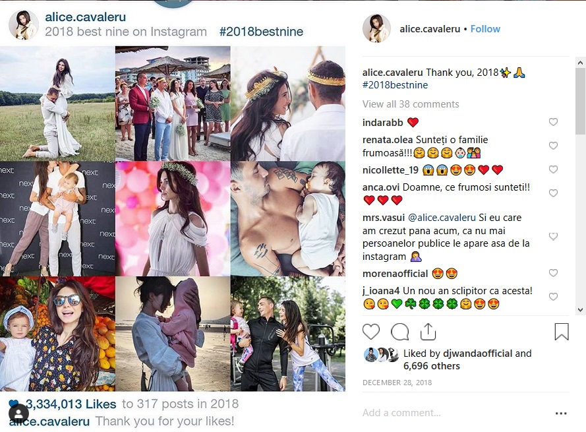
Task: Open the 6,696 others likes list
Action: (432, 366)
